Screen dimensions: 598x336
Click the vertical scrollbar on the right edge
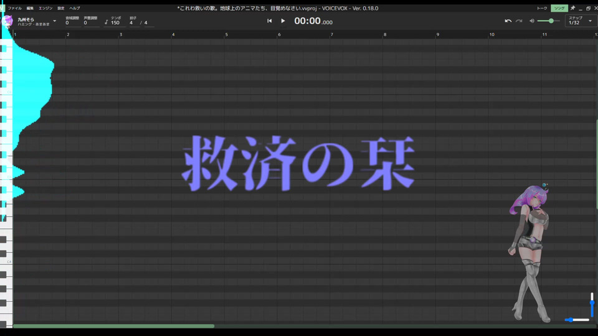pos(597,164)
